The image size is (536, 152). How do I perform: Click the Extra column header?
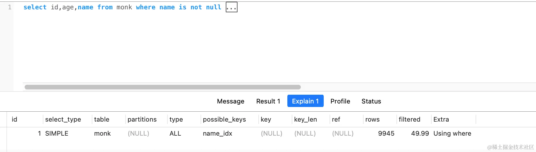point(441,119)
